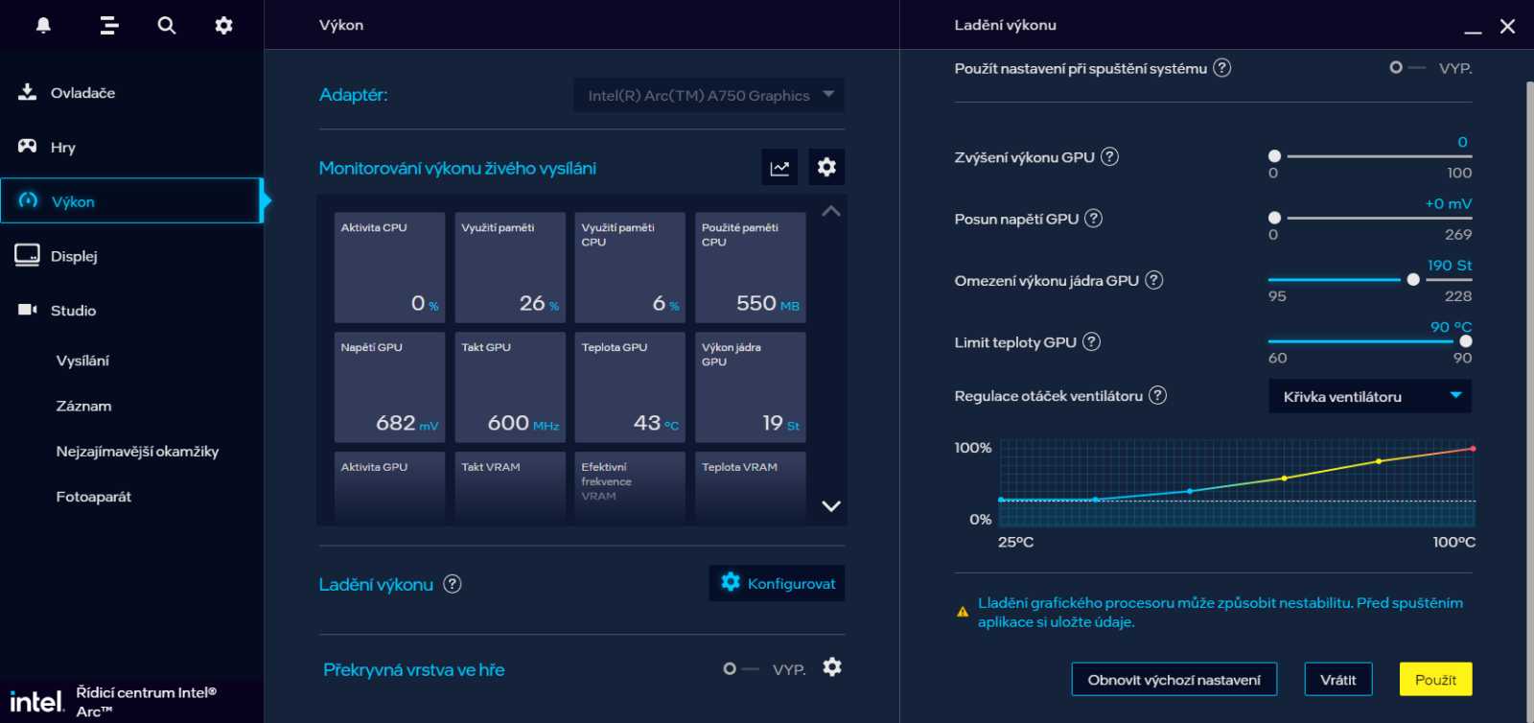Open the Displej sidebar section
1534x723 pixels.
tap(74, 256)
